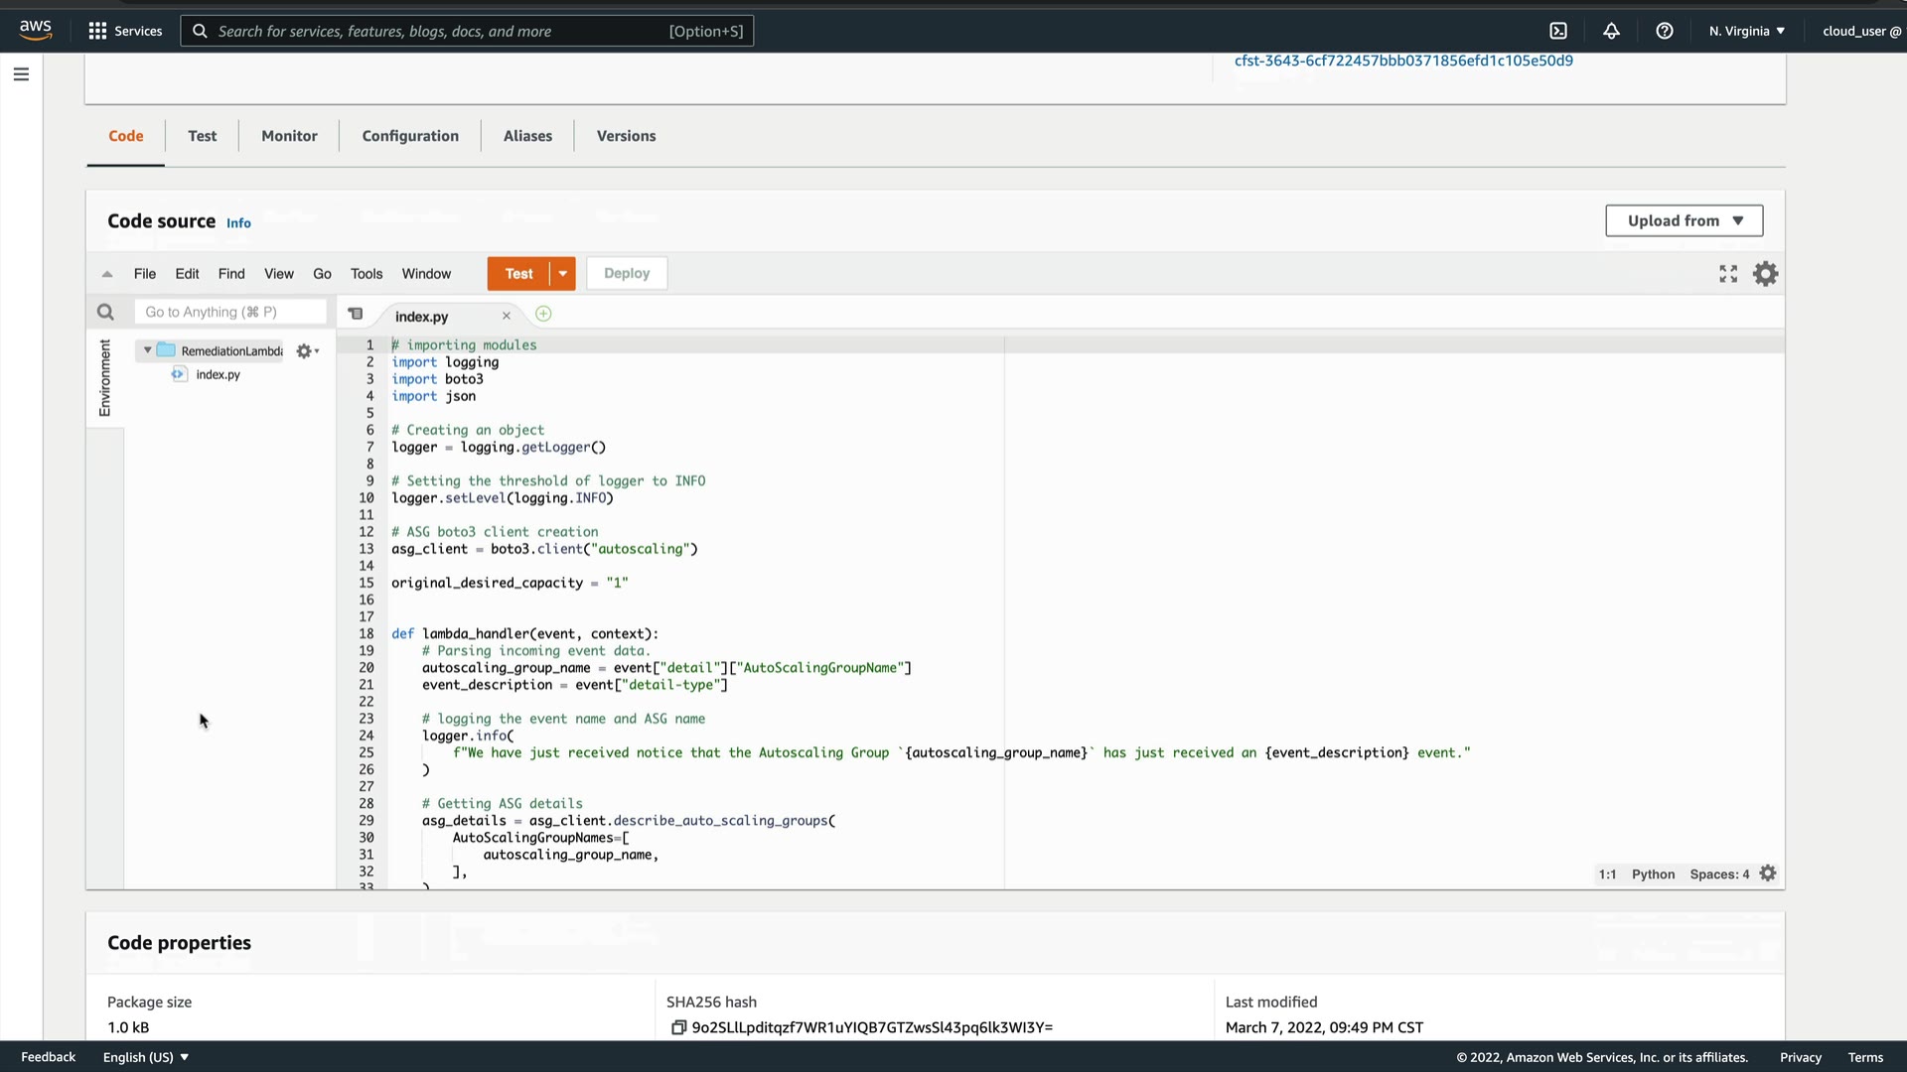
Task: Click the Go to Anything input field
Action: (x=230, y=313)
